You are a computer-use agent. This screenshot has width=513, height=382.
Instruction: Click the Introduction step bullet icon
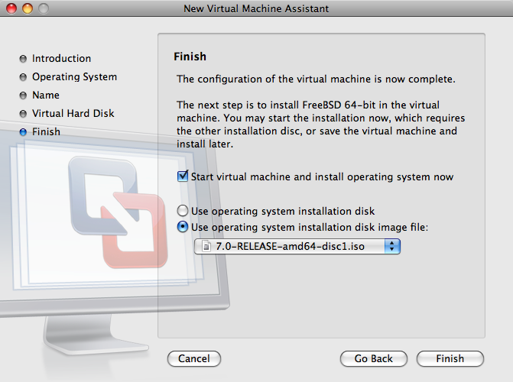click(24, 59)
